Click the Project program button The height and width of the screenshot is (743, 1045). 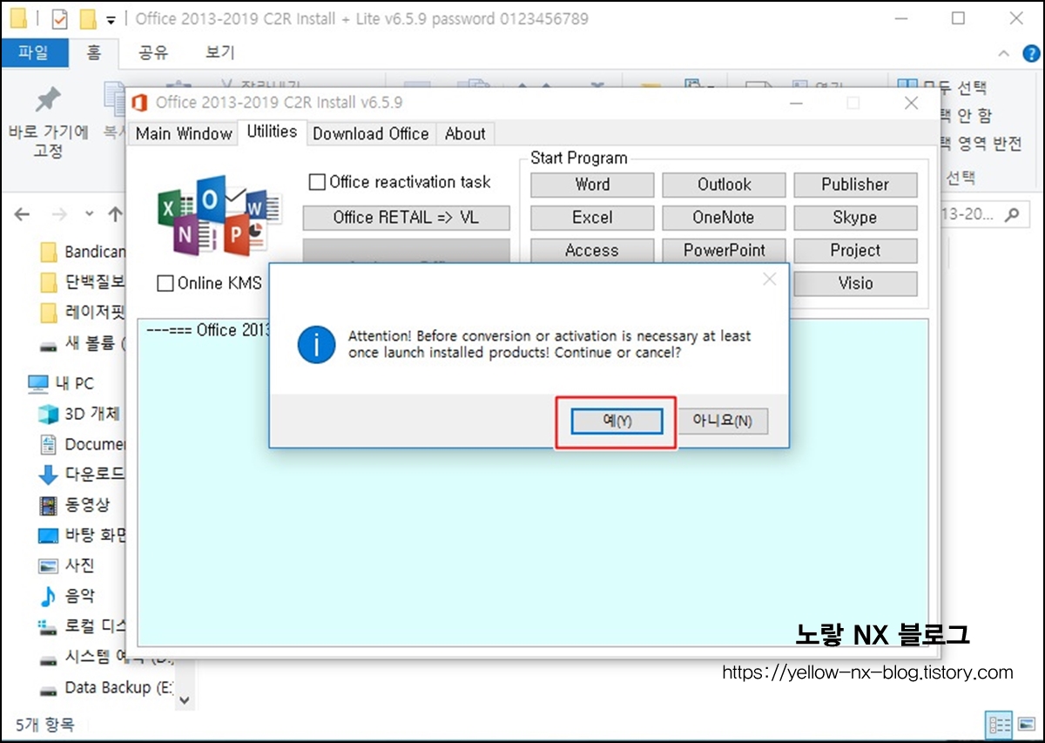tap(855, 251)
